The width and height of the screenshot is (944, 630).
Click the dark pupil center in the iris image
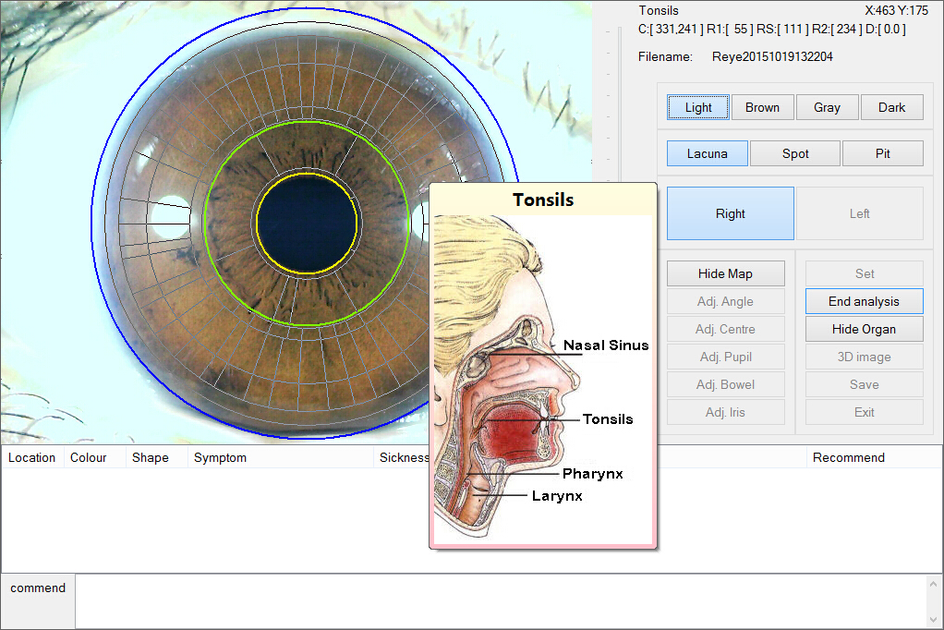[x=306, y=222]
